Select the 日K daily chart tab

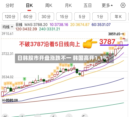pyautogui.click(x=29, y=5)
